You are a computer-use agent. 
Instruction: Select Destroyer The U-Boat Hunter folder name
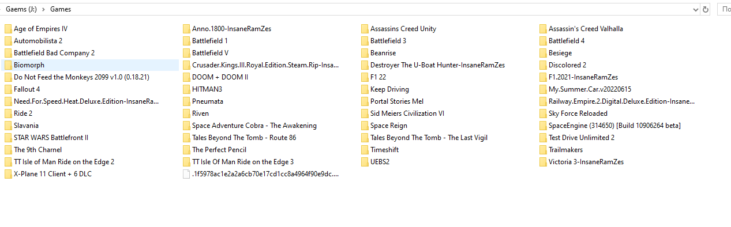[437, 65]
